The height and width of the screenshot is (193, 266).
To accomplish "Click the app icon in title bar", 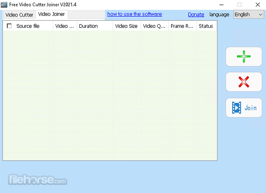I will pos(4,5).
